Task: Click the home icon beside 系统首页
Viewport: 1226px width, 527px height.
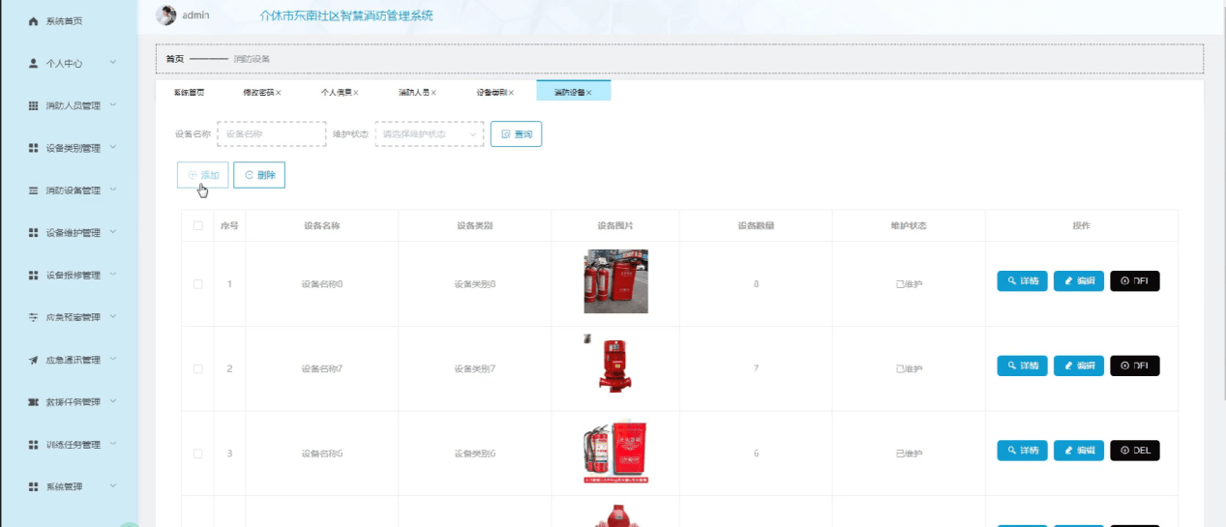Action: (33, 21)
